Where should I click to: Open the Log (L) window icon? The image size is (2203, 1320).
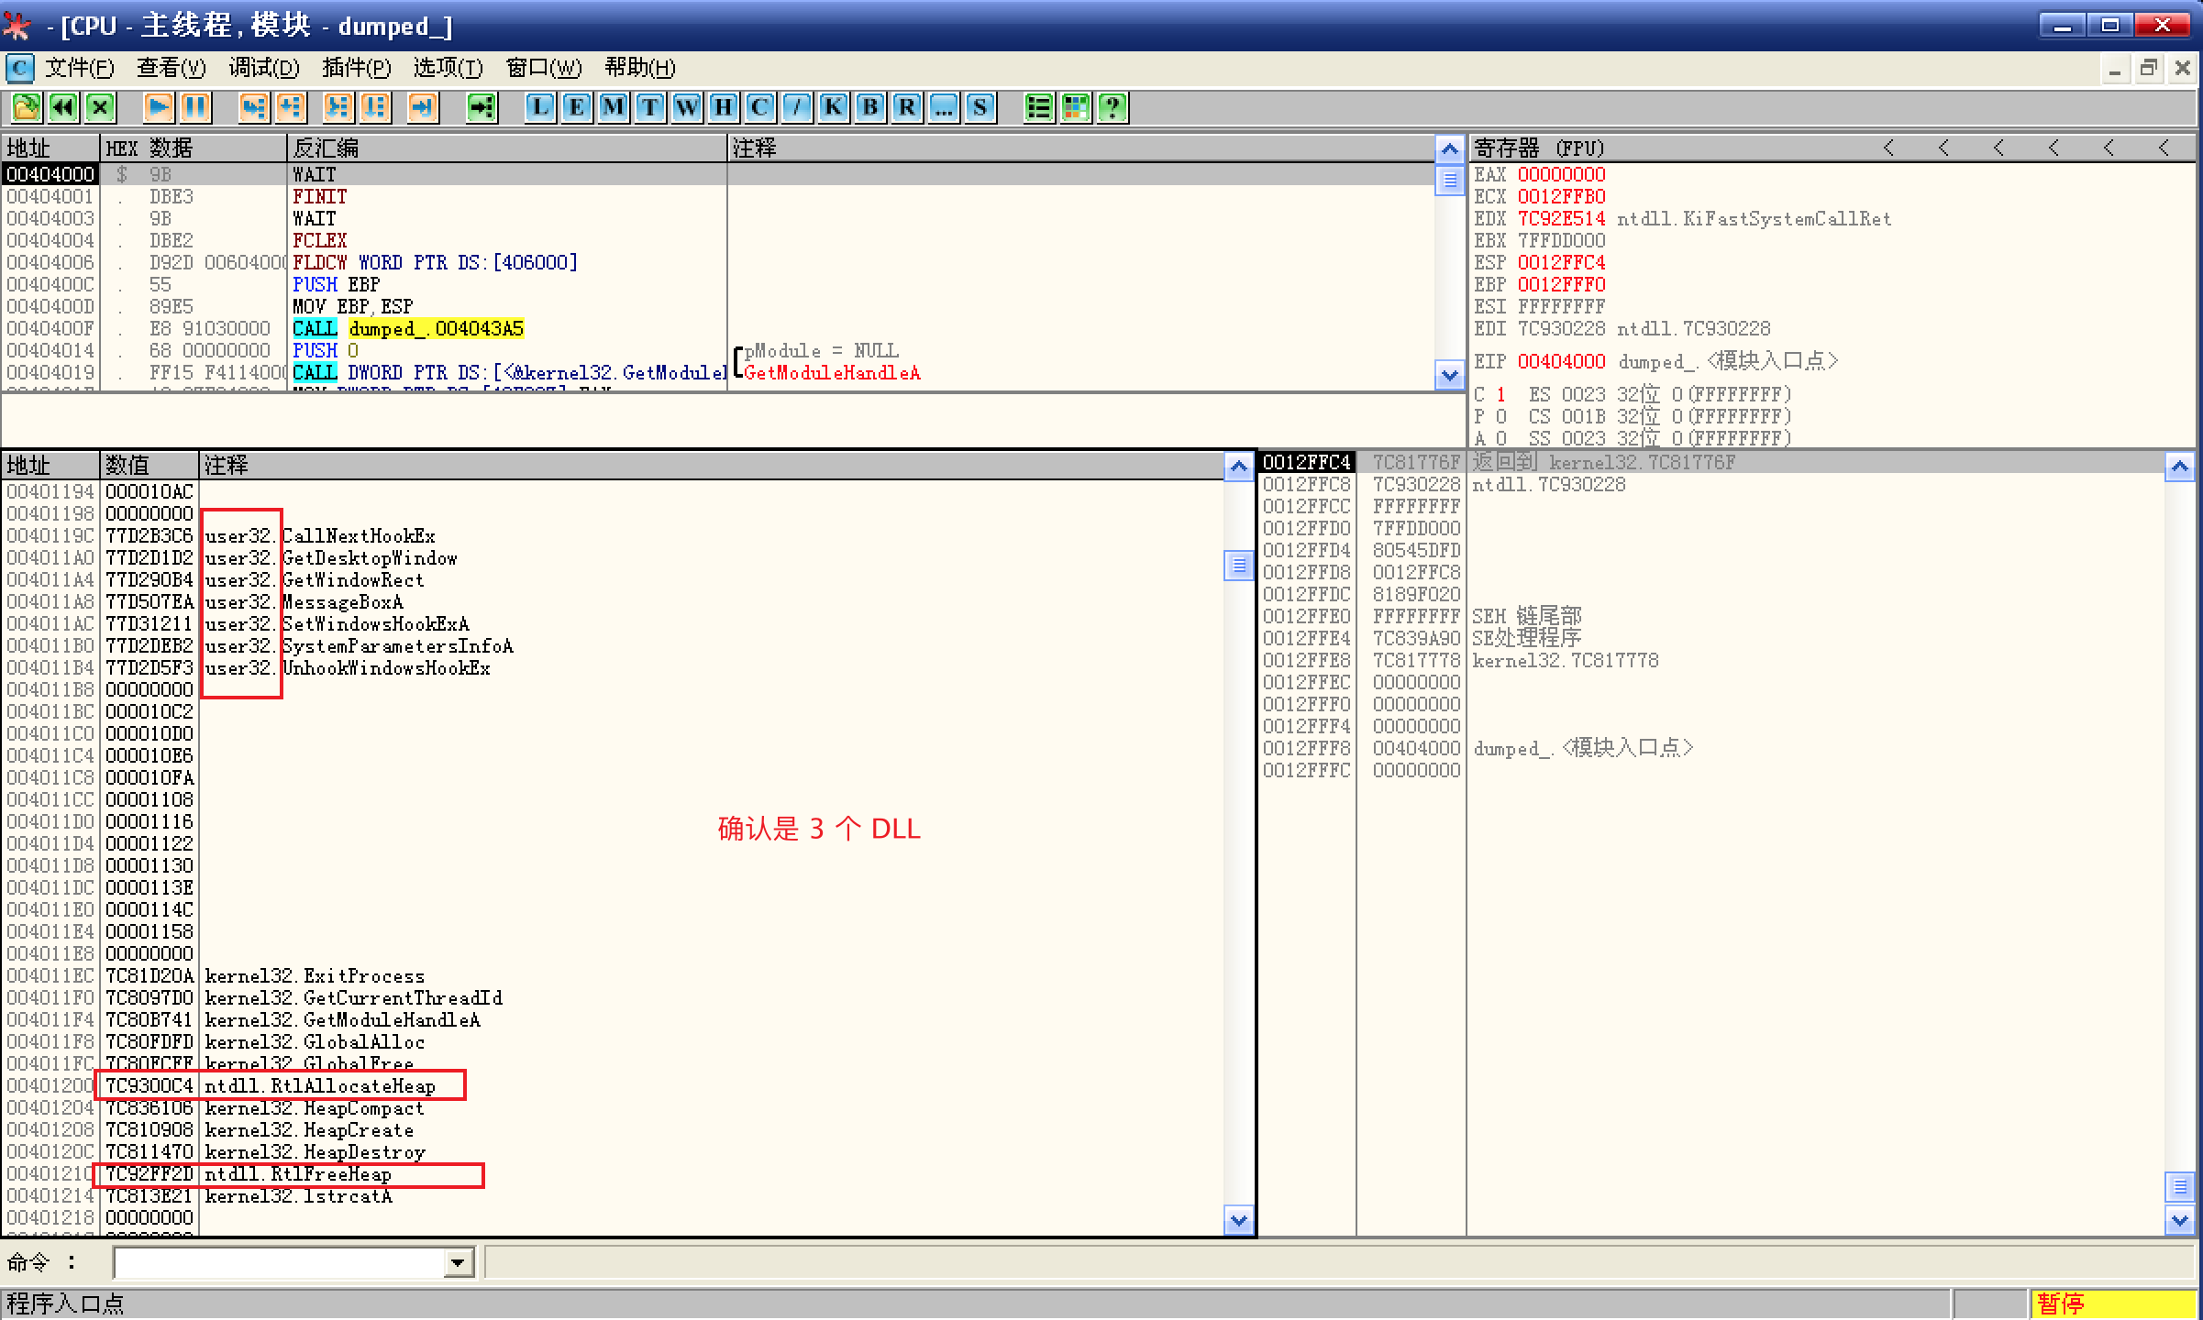point(539,108)
